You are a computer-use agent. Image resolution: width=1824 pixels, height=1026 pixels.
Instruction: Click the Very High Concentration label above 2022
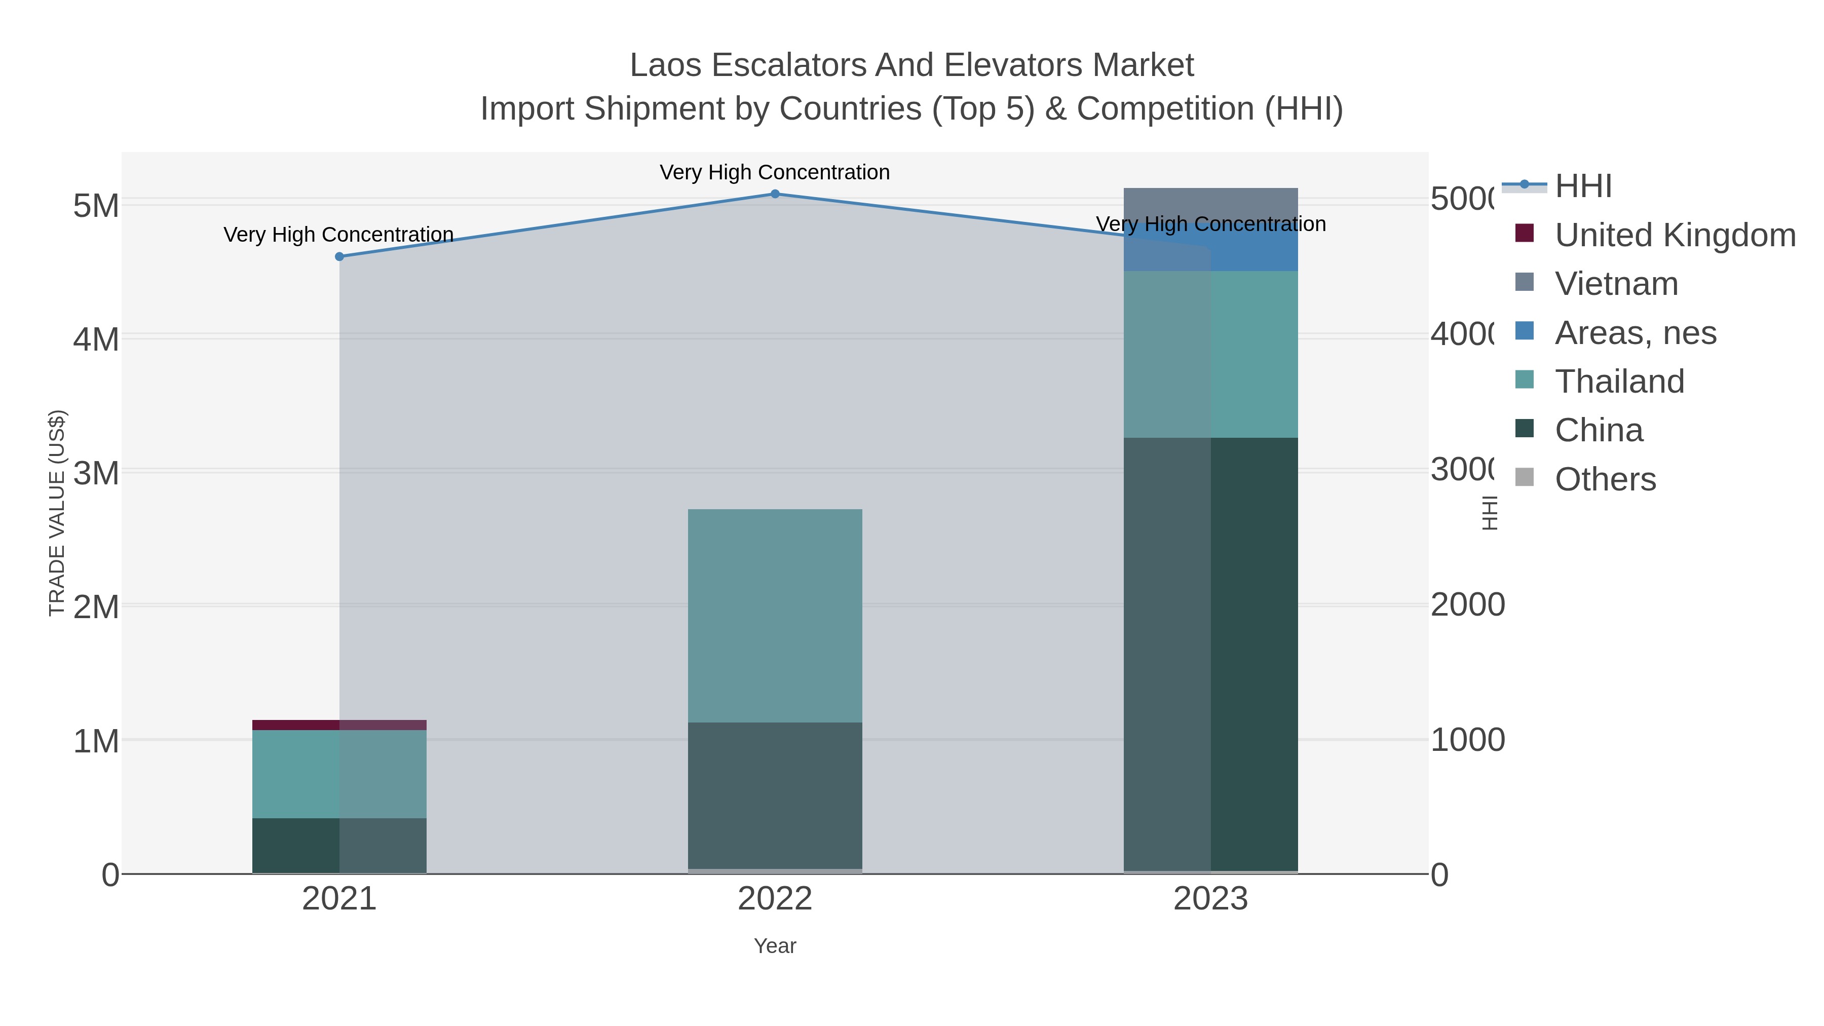775,172
